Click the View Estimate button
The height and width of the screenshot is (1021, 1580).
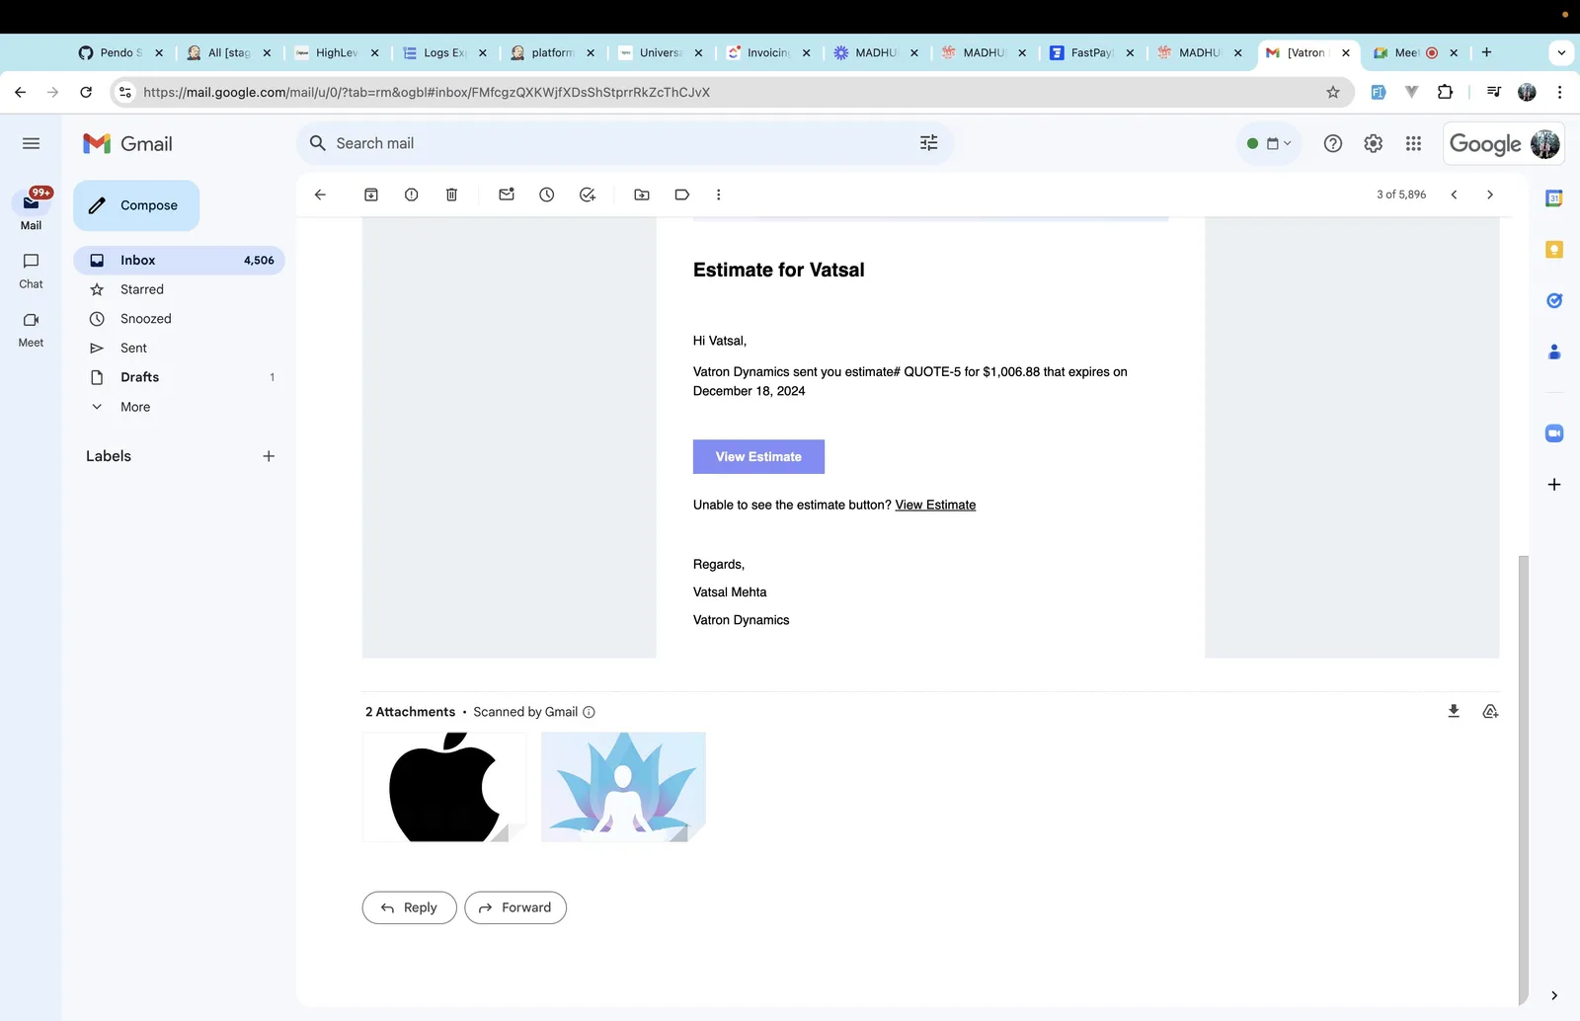(x=758, y=457)
